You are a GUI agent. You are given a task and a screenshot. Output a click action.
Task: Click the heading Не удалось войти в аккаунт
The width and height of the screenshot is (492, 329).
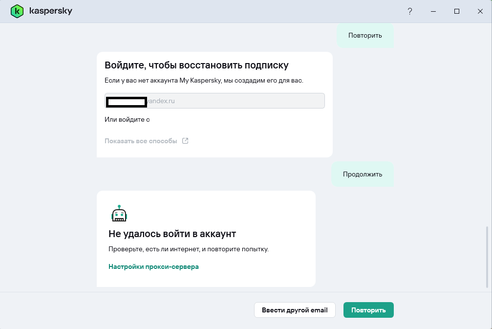pos(172,234)
